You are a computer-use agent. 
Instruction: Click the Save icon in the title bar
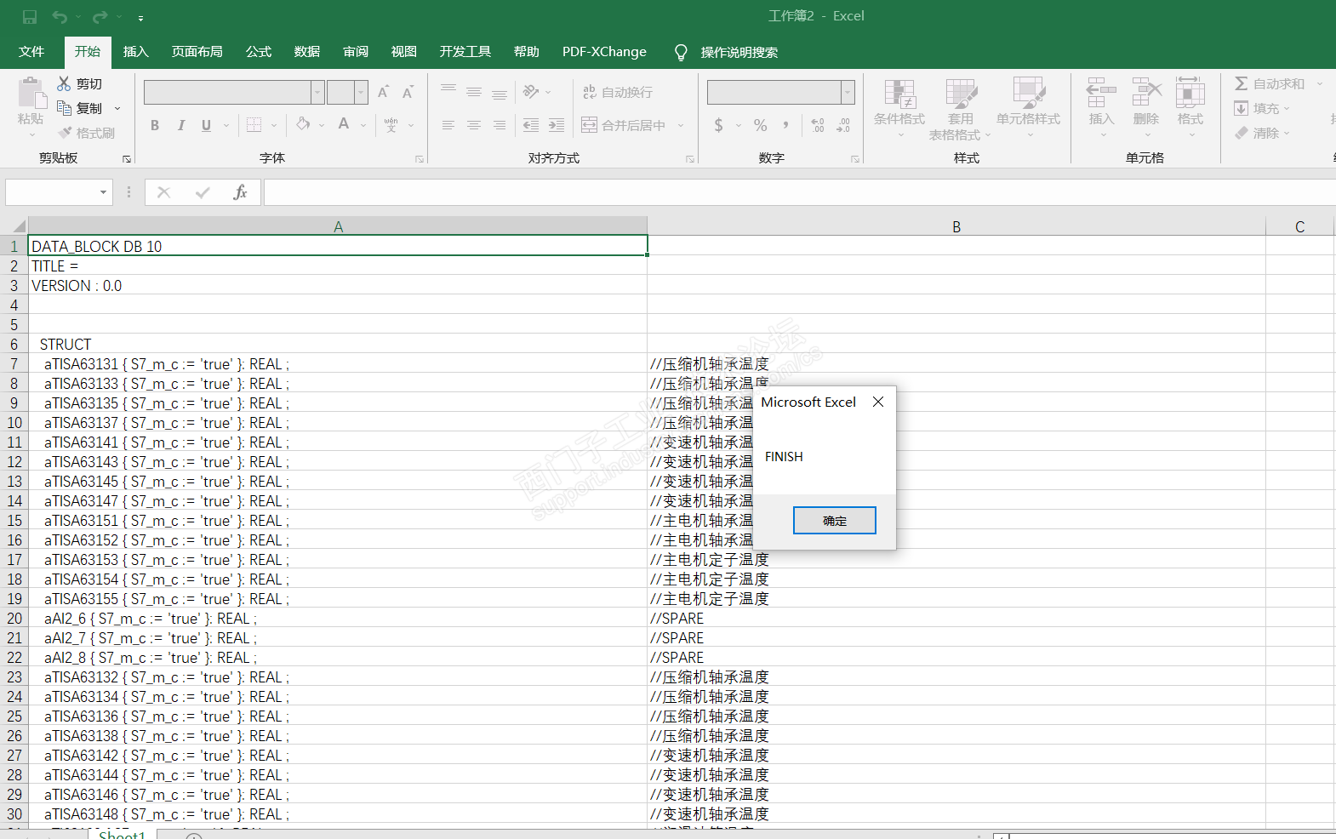(30, 17)
